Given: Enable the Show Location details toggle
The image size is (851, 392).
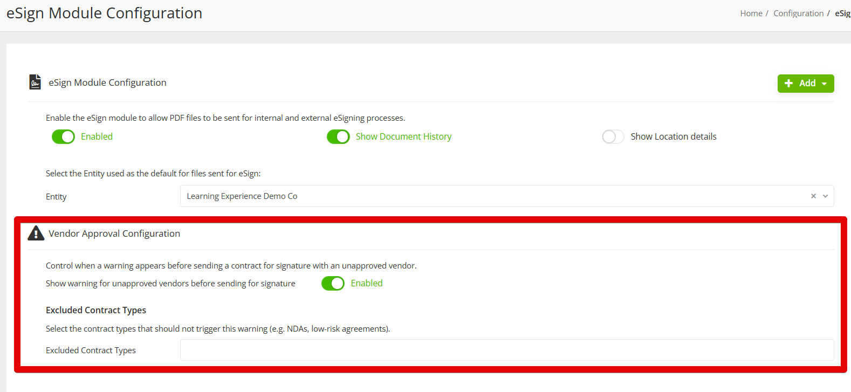Looking at the screenshot, I should pyautogui.click(x=613, y=137).
